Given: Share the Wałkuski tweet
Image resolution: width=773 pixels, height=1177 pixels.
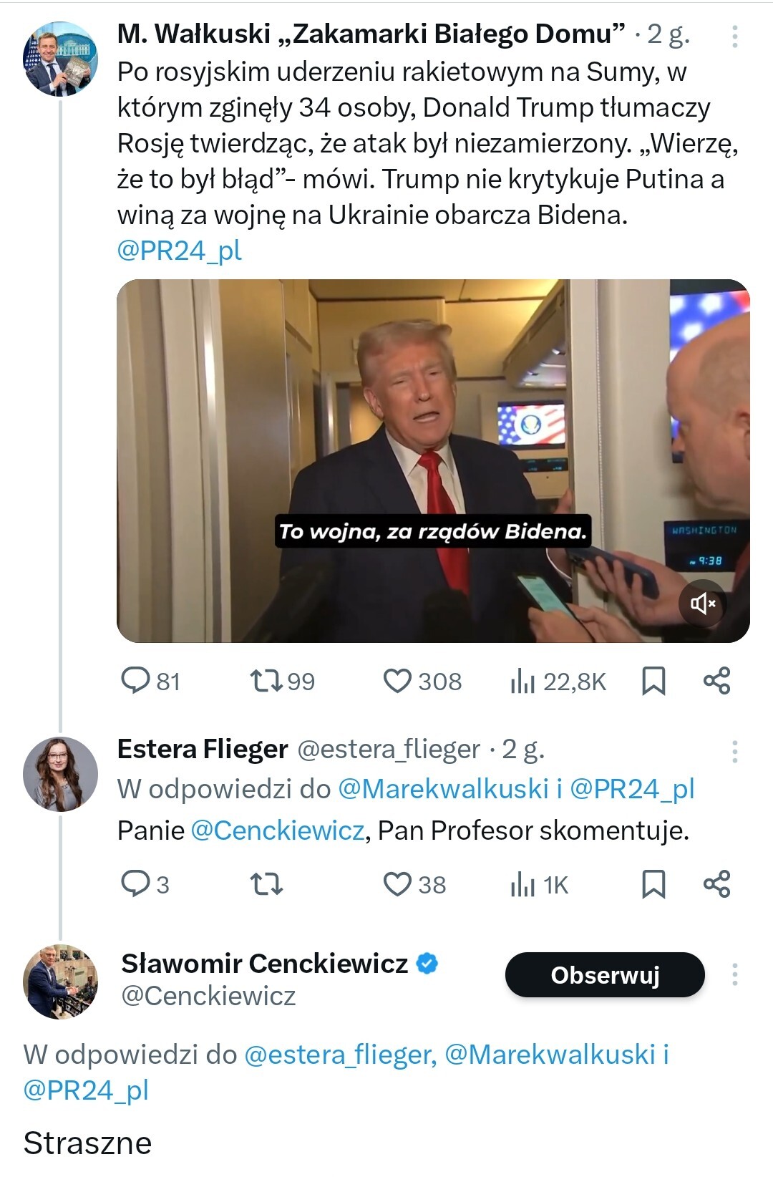Looking at the screenshot, I should [716, 681].
